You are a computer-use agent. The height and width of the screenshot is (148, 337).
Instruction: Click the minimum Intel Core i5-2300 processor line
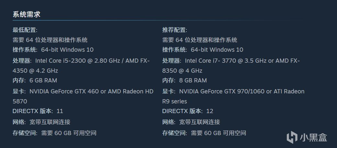point(81,61)
